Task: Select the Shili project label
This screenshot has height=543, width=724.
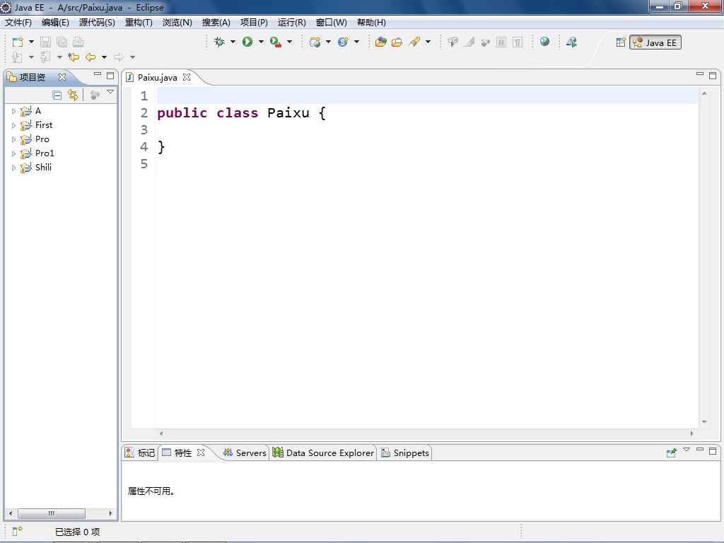Action: coord(43,167)
